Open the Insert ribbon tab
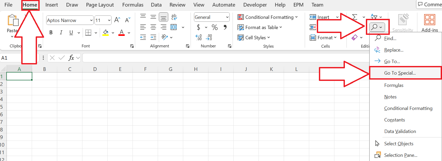 click(51, 5)
